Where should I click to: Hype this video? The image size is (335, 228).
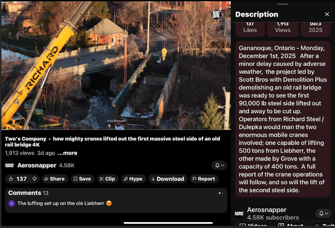click(134, 179)
